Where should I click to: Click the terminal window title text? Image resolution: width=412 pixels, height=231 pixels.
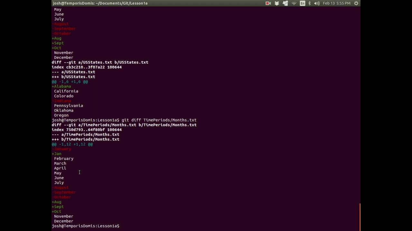(100, 3)
